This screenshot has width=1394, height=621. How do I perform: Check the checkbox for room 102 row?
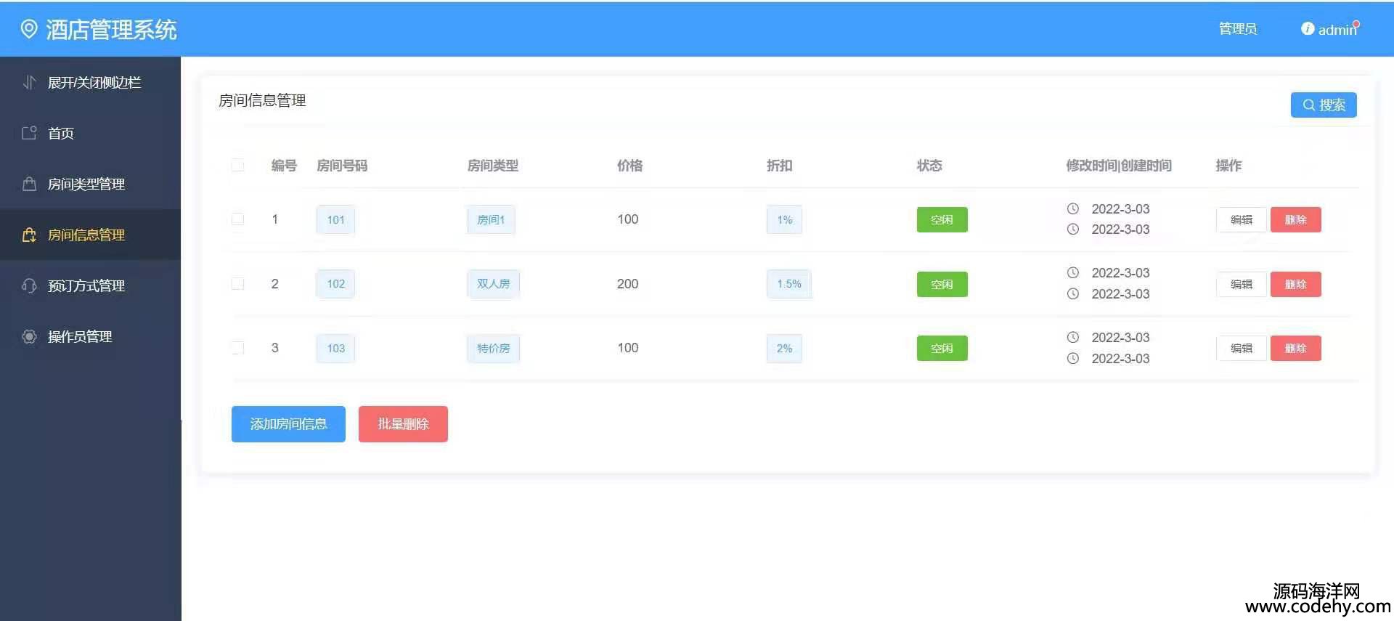click(x=237, y=283)
